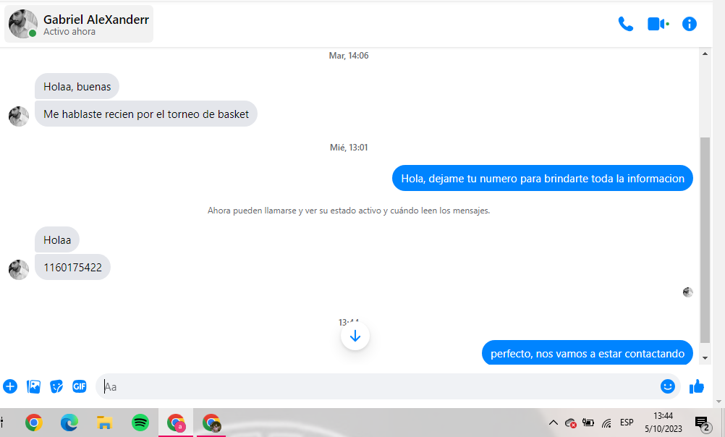
Task: Start a video call
Action: 658,24
